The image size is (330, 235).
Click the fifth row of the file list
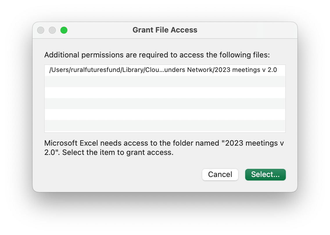[x=165, y=115]
